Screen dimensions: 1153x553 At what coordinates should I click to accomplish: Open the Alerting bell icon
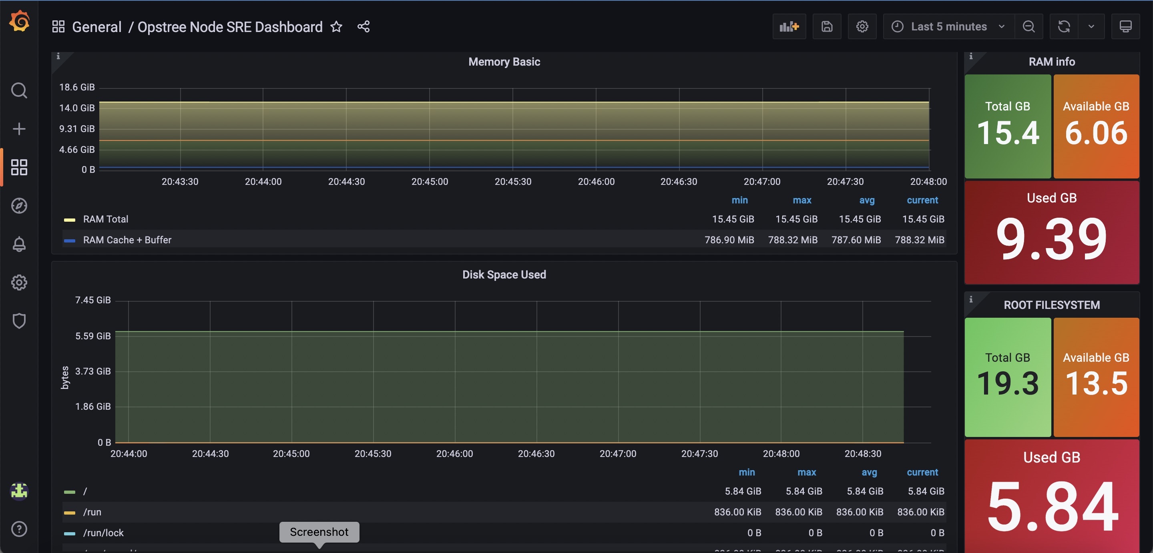pyautogui.click(x=19, y=244)
